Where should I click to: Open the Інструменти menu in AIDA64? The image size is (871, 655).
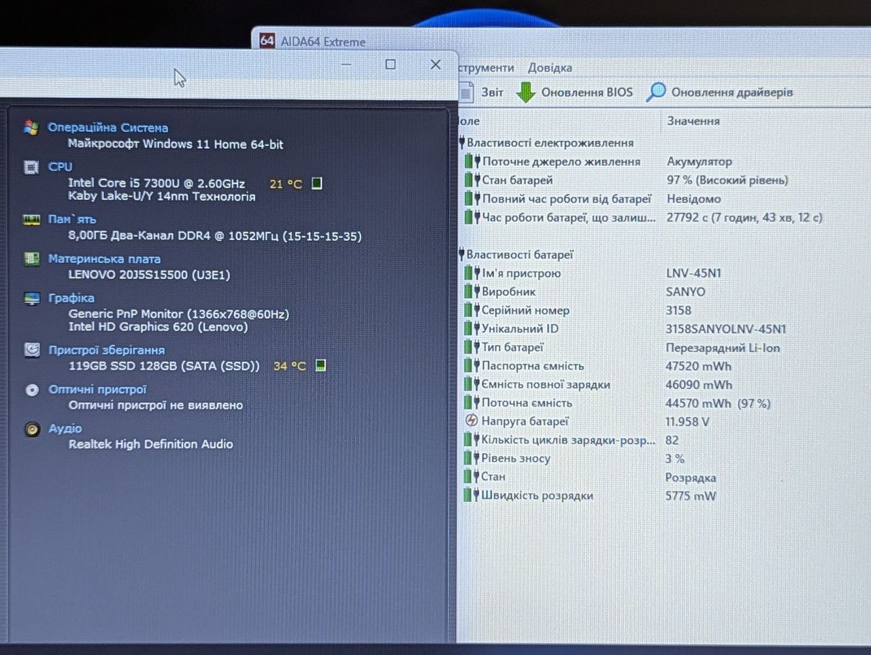[x=486, y=67]
